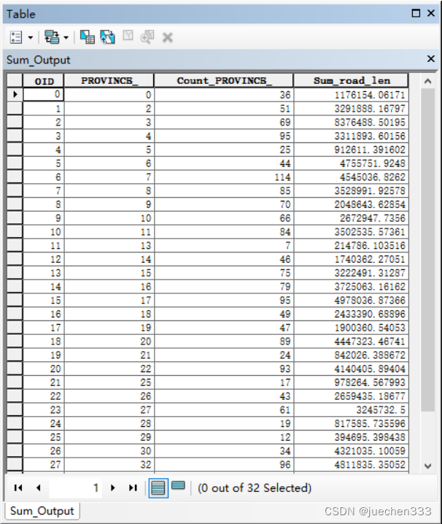Click the Clear Selection icon

pyautogui.click(x=128, y=36)
